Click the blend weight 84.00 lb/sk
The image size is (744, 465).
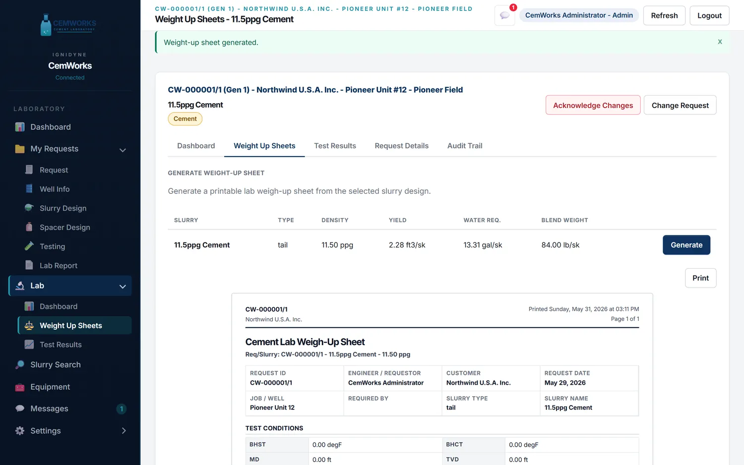pyautogui.click(x=560, y=245)
